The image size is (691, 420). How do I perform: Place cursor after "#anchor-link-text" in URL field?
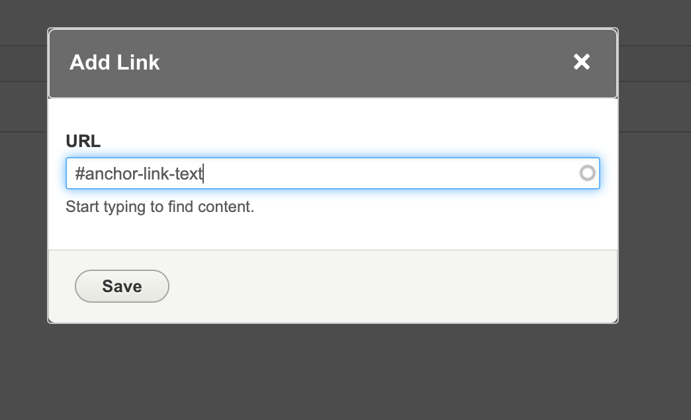[203, 174]
